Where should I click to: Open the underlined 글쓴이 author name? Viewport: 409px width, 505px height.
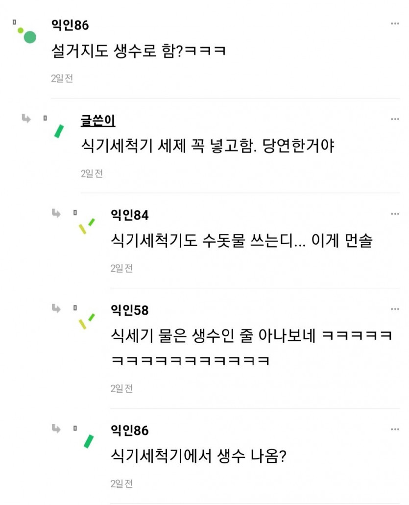tap(98, 120)
